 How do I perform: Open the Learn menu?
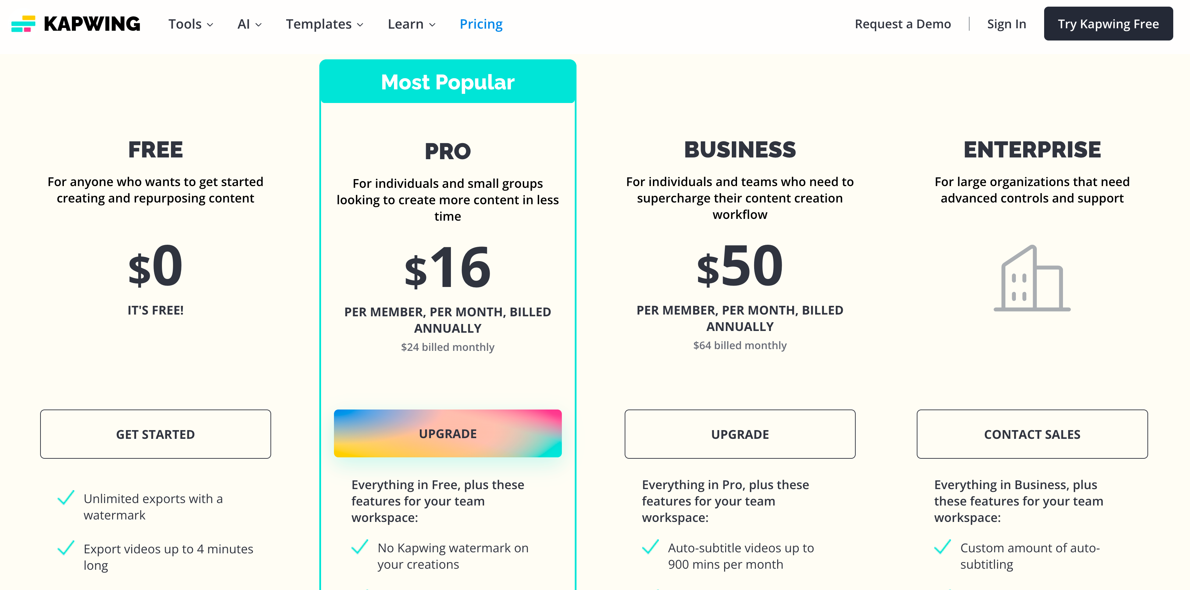point(411,23)
